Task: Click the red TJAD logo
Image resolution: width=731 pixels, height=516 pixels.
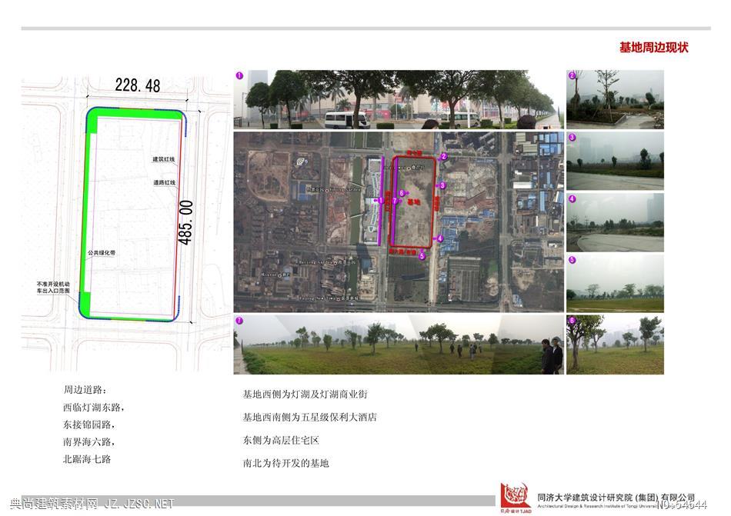Action: tap(515, 498)
